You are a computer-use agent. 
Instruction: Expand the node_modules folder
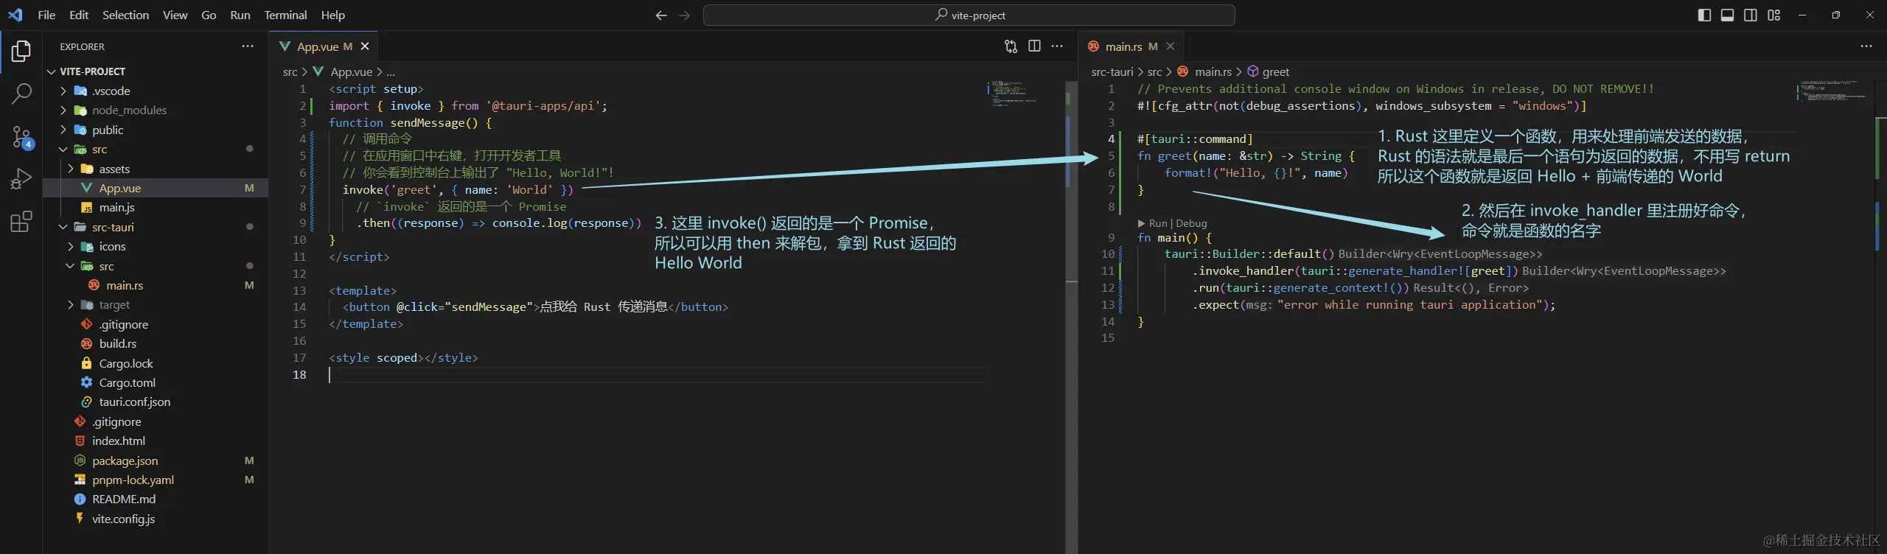tap(156, 110)
